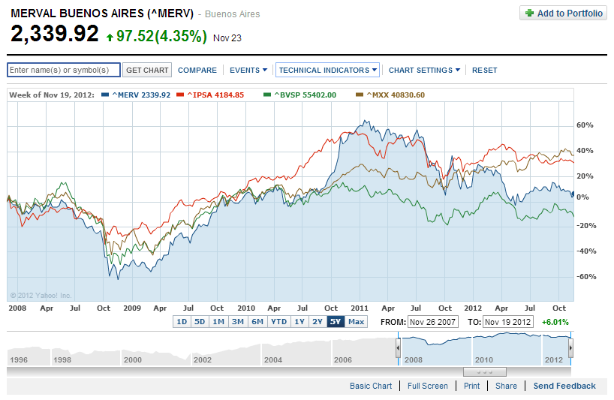The width and height of the screenshot is (614, 400).
Task: Click the 2,339.92 index value
Action: point(55,33)
